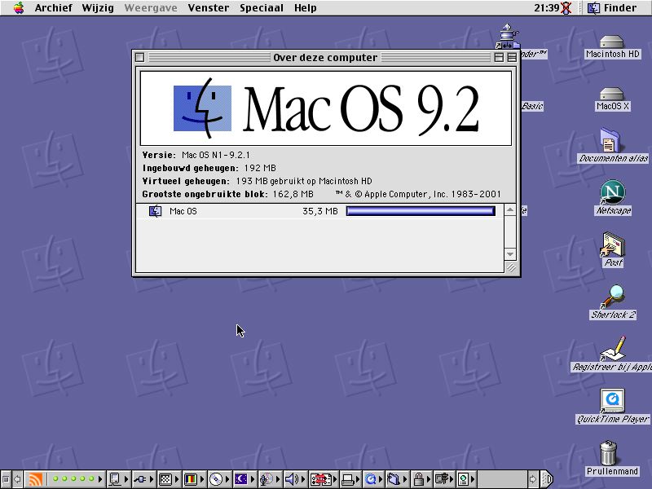The image size is (652, 489).
Task: Open the Post mail icon
Action: point(613,244)
